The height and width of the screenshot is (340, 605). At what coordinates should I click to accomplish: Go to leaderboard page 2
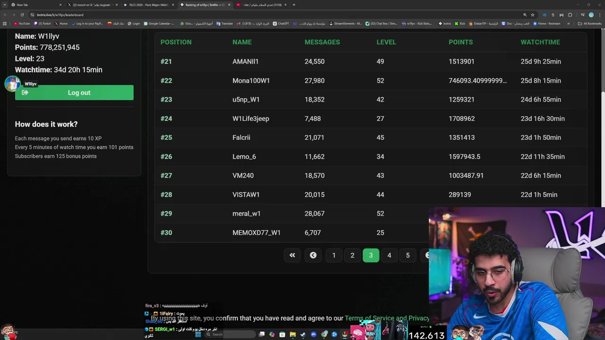coord(352,255)
